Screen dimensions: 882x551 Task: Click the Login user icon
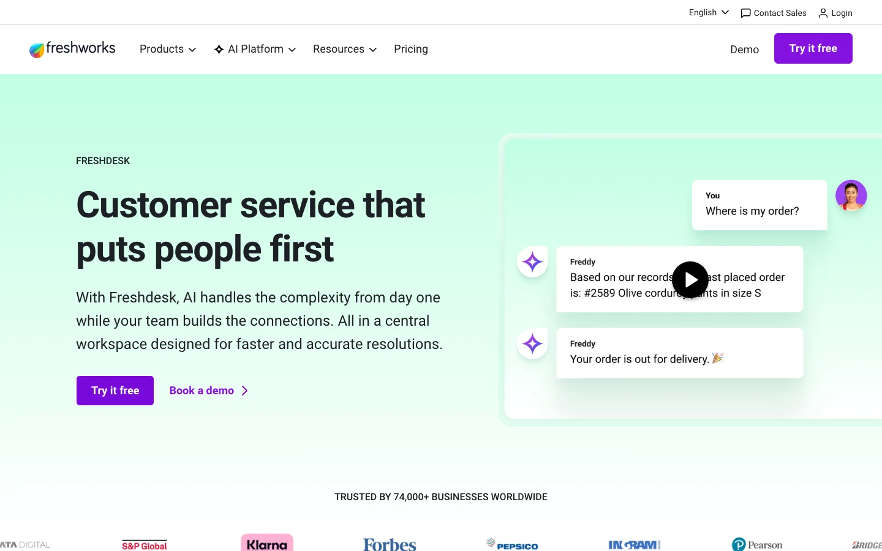pos(823,13)
